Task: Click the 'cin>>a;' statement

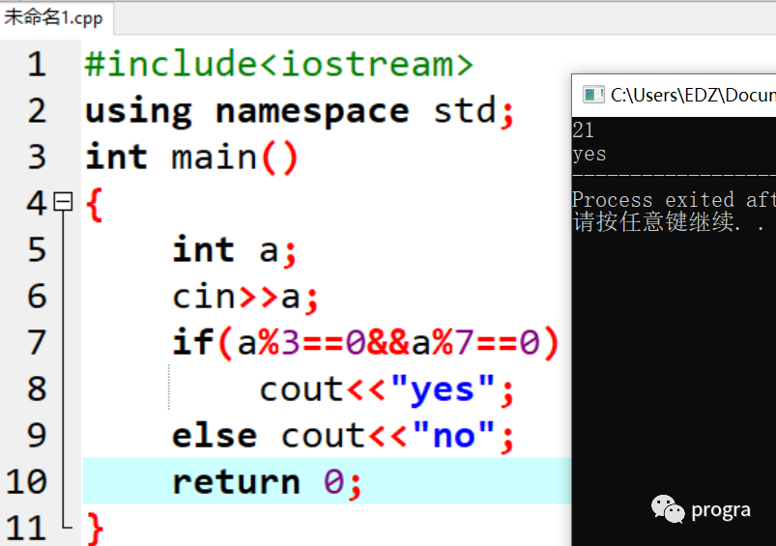Action: click(244, 297)
